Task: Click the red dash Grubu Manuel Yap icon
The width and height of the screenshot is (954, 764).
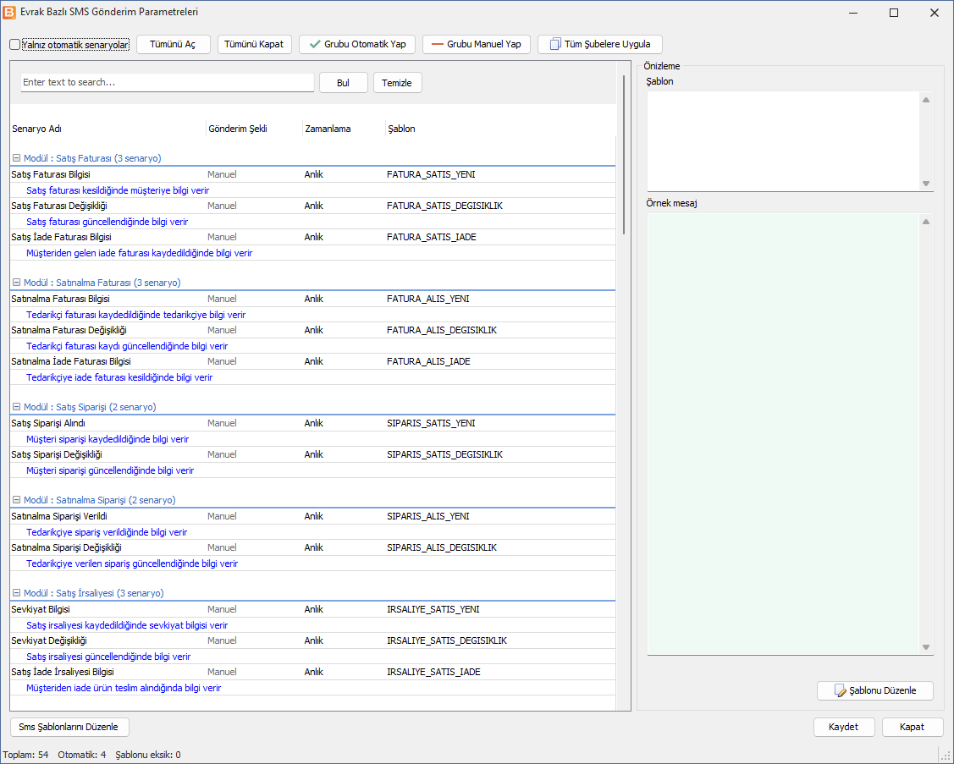Action: pyautogui.click(x=437, y=44)
